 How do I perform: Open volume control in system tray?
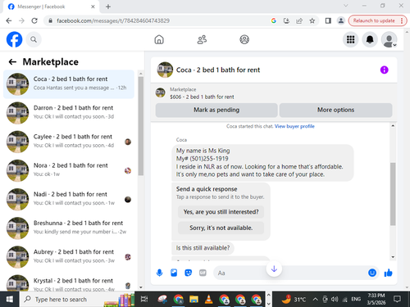(x=335, y=300)
